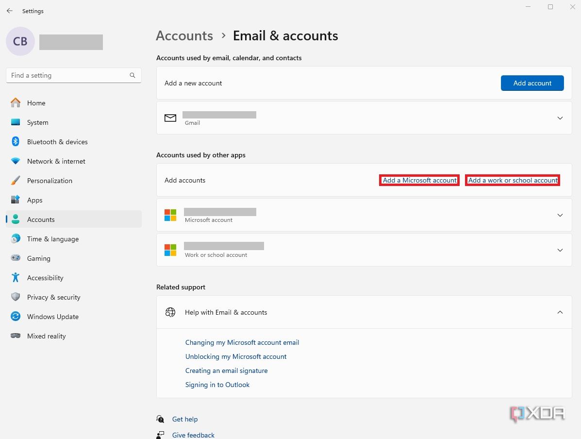Open Bluetooth & devices from sidebar icon
Image resolution: width=581 pixels, height=439 pixels.
tap(15, 142)
